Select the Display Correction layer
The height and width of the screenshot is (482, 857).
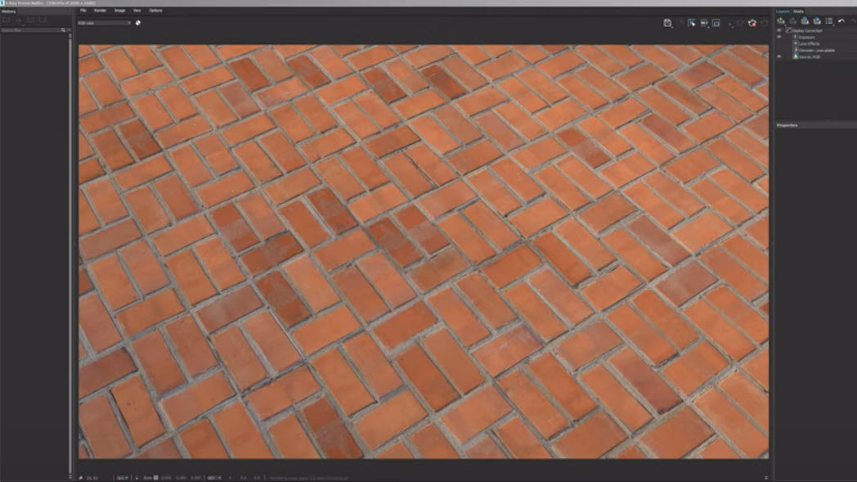[x=807, y=30]
